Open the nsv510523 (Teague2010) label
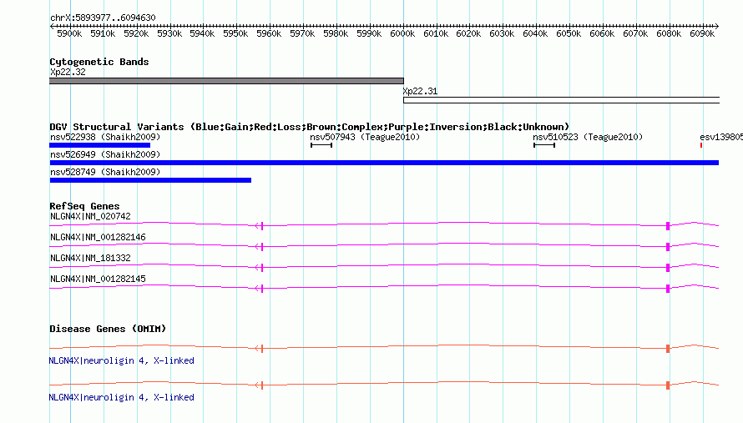Viewport: 743px width, 423px height. pos(588,137)
